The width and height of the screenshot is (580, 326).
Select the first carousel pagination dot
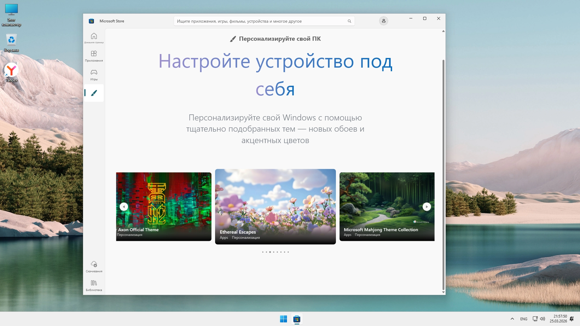(x=263, y=252)
